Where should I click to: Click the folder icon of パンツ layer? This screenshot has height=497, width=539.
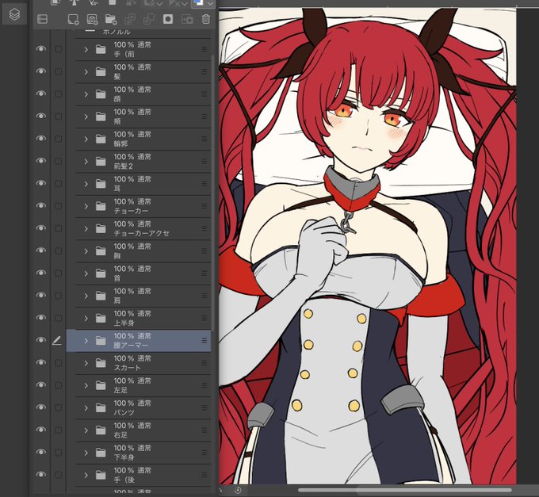pos(101,407)
